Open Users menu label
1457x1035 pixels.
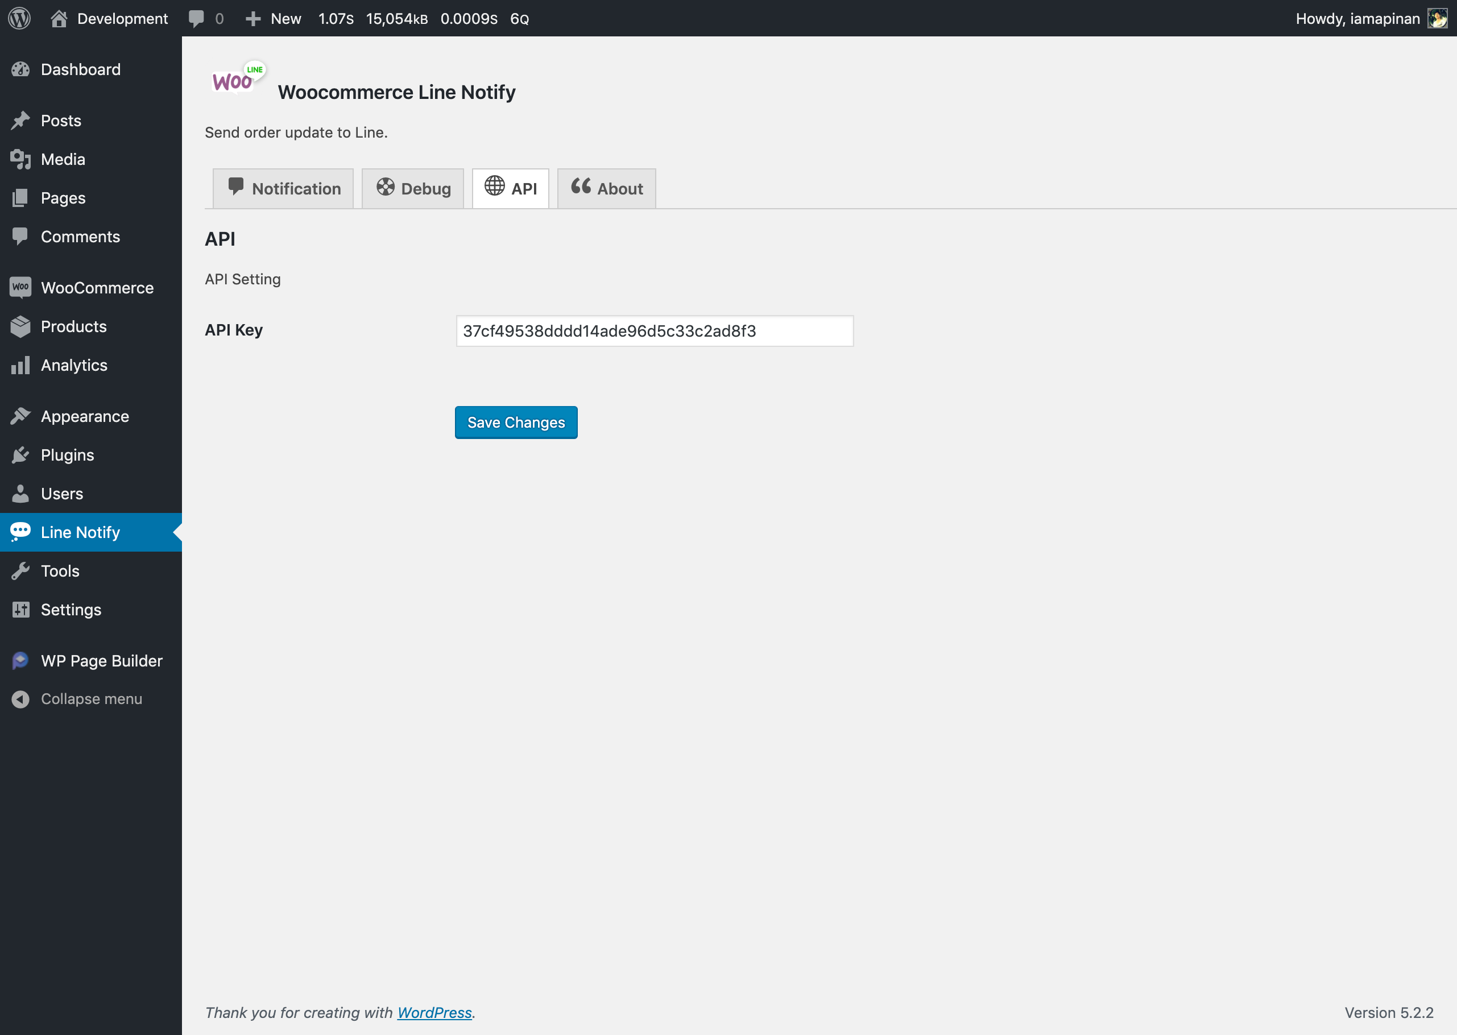click(62, 493)
